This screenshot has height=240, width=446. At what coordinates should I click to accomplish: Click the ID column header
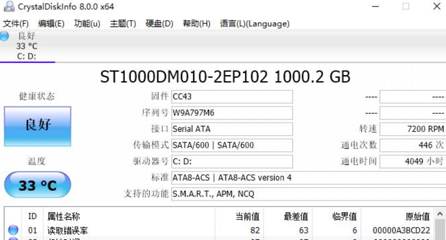32,216
